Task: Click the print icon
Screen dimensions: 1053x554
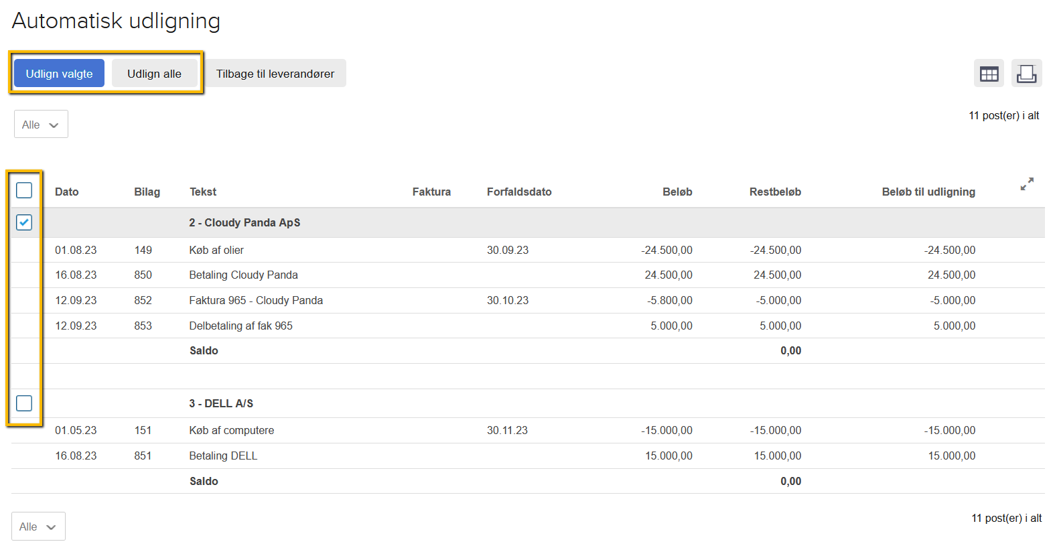Action: pos(1026,74)
